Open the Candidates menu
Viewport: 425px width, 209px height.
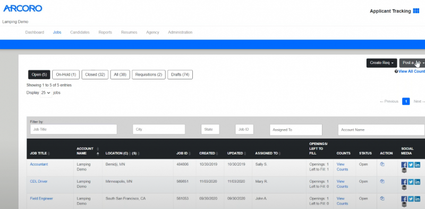click(80, 32)
